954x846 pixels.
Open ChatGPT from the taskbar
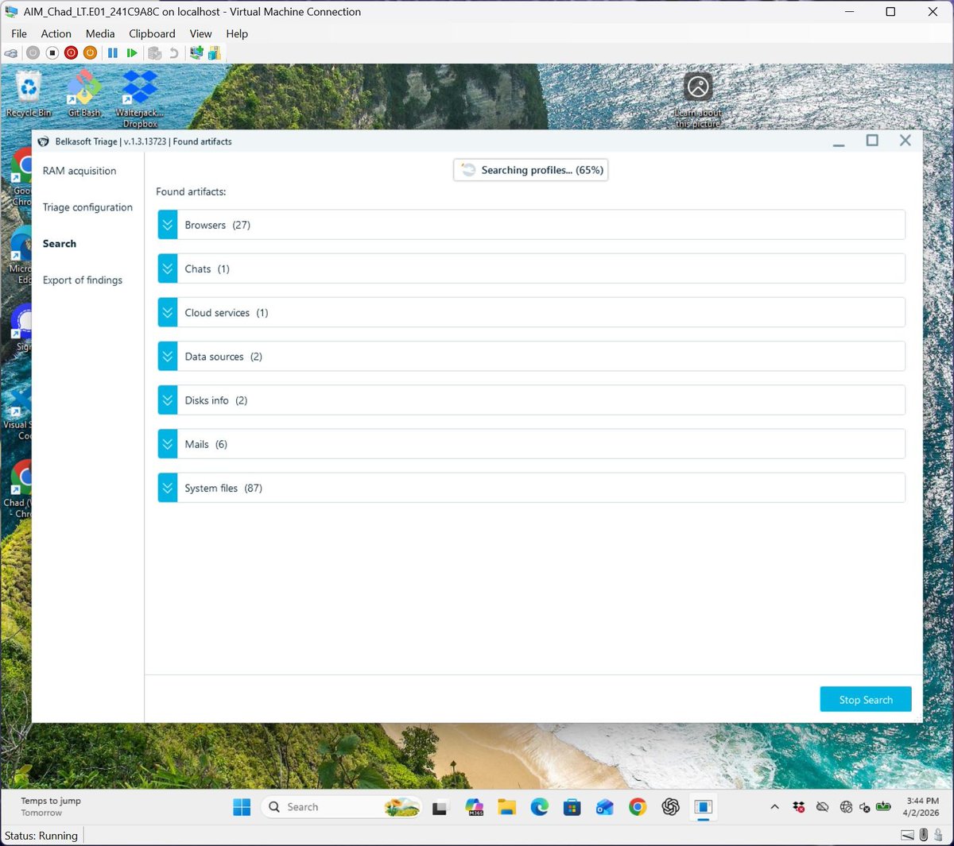coord(670,807)
